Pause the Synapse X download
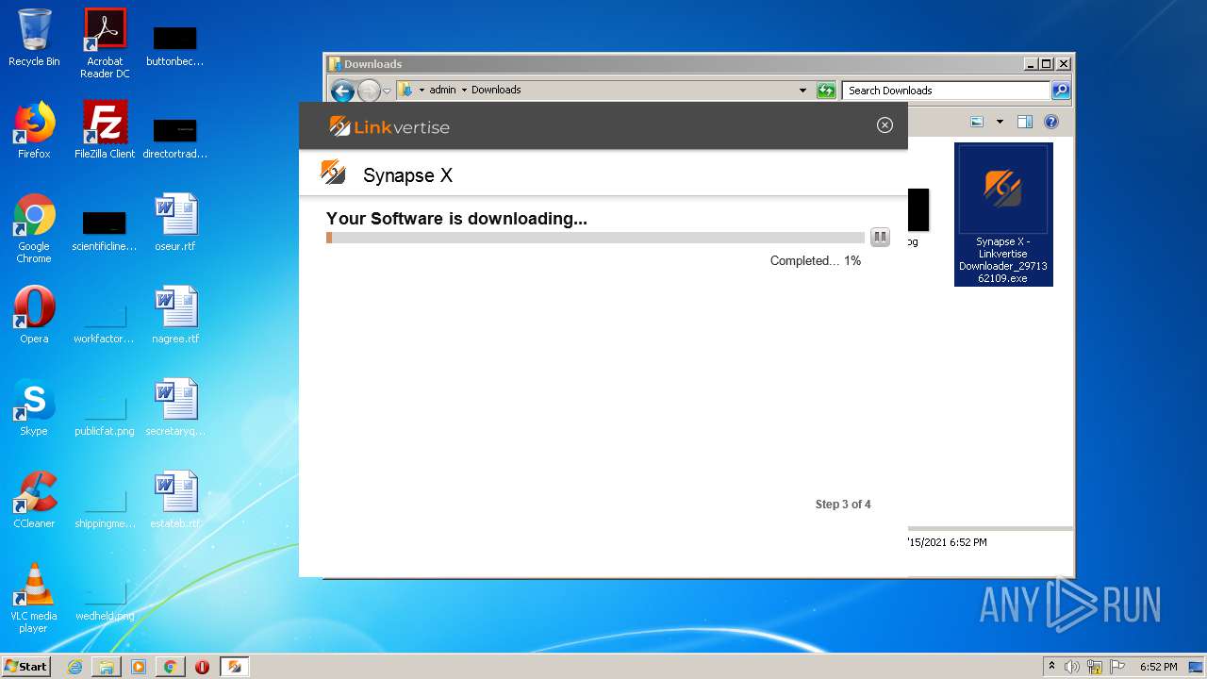 tap(880, 237)
